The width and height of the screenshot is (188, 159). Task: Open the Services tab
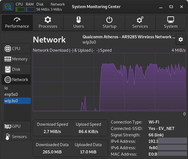(x=140, y=23)
